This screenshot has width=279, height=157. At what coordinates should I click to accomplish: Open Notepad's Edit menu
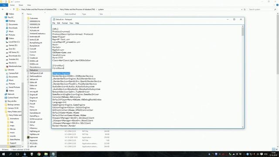58,23
